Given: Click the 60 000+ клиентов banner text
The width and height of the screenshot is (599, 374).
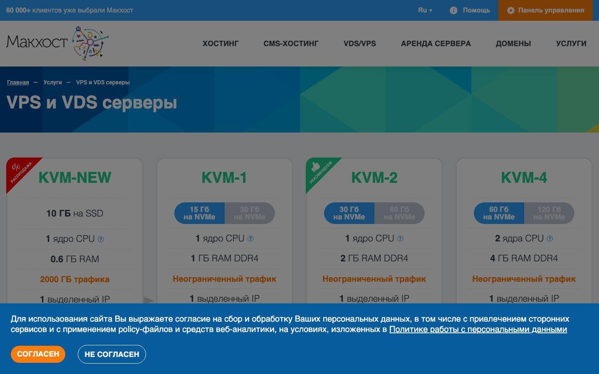Looking at the screenshot, I should 70,10.
